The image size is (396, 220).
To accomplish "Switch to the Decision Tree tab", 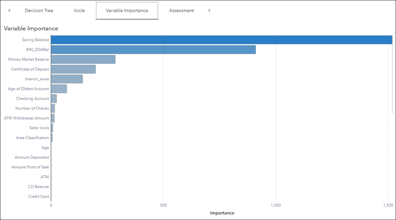I will [x=39, y=11].
